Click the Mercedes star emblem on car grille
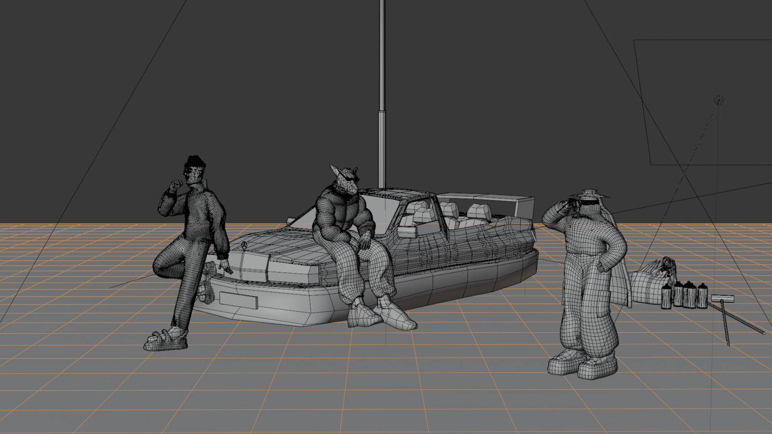 [x=244, y=245]
